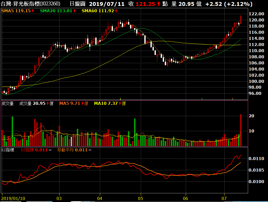Click the arrow next to MA10 7.37
Image resolution: width=268 pixels, height=202 pixels.
(120, 104)
